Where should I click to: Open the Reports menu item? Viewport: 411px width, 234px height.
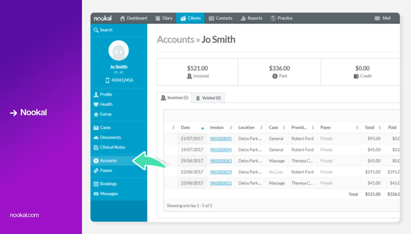[251, 18]
